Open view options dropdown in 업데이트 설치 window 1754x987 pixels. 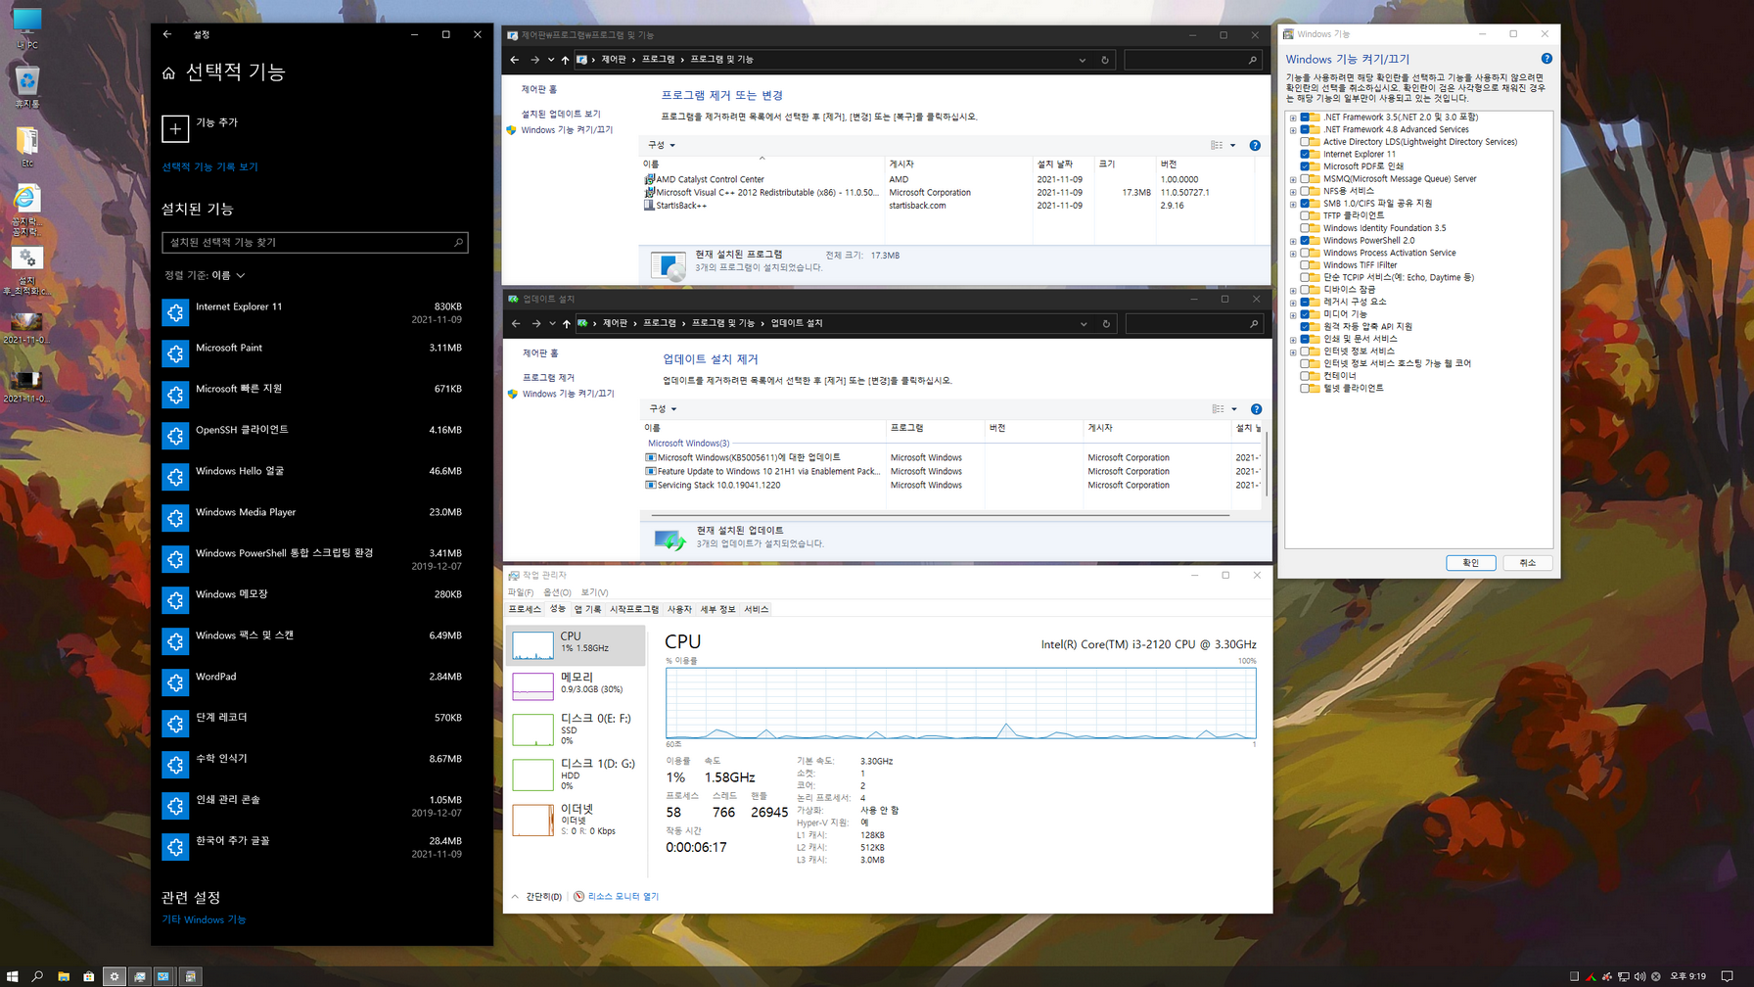point(1233,409)
